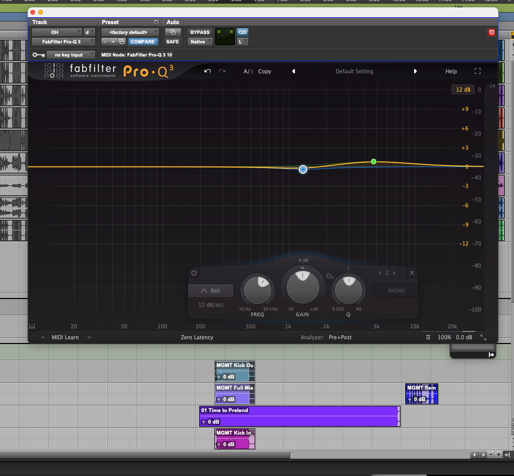The height and width of the screenshot is (476, 514).
Task: Open the 12 dB display range menu
Action: point(463,90)
